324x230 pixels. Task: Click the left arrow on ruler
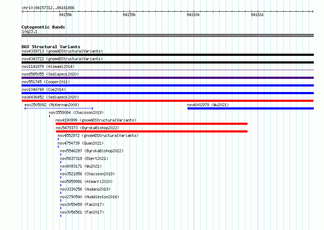pos(23,12)
